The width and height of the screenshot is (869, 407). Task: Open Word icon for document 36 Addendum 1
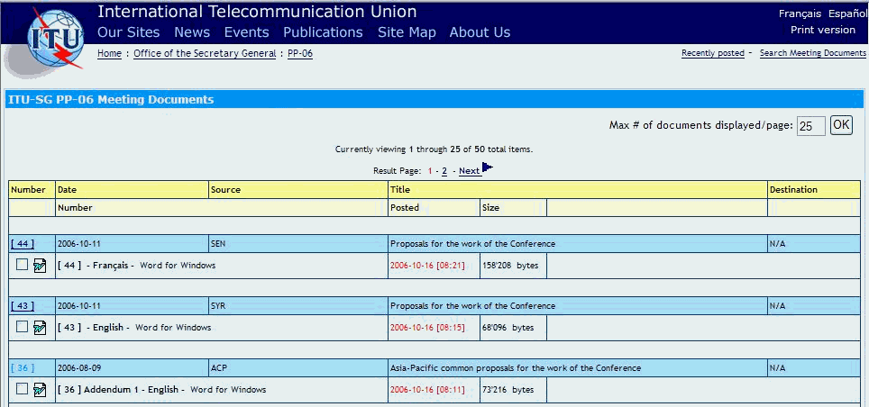(x=40, y=390)
